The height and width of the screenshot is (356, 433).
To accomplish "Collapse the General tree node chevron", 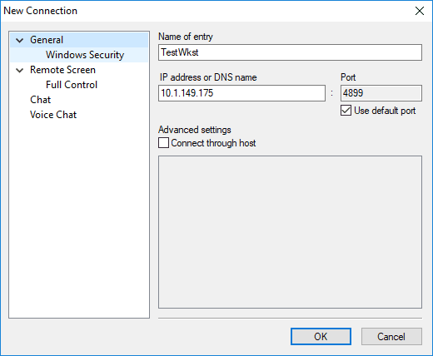I will coord(19,41).
